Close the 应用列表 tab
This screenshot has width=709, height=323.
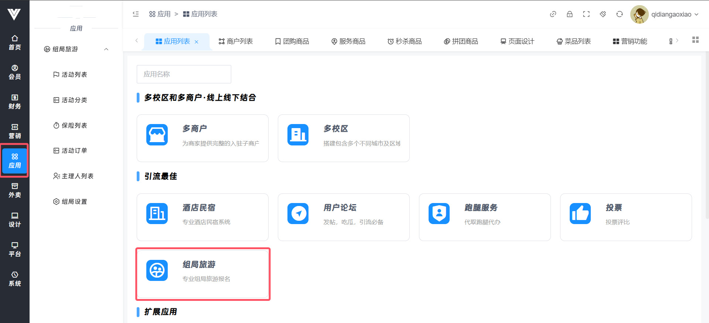click(x=197, y=42)
